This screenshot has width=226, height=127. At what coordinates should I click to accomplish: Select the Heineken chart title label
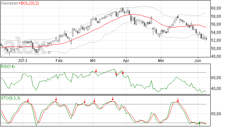[9, 3]
